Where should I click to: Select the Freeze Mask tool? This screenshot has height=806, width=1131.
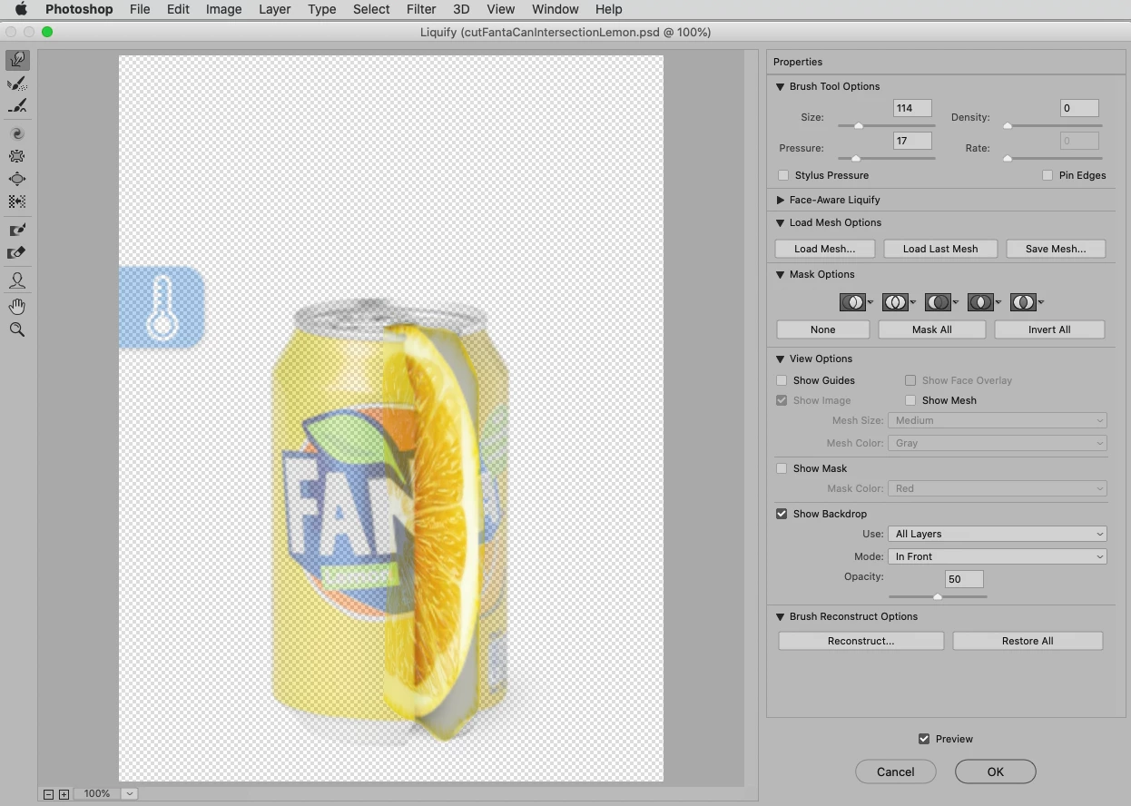[17, 231]
